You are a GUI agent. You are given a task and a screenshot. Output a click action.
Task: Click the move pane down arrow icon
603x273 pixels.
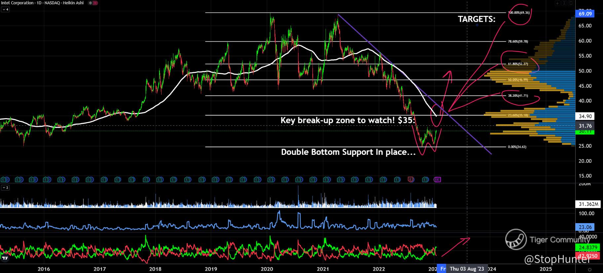click(x=558, y=3)
